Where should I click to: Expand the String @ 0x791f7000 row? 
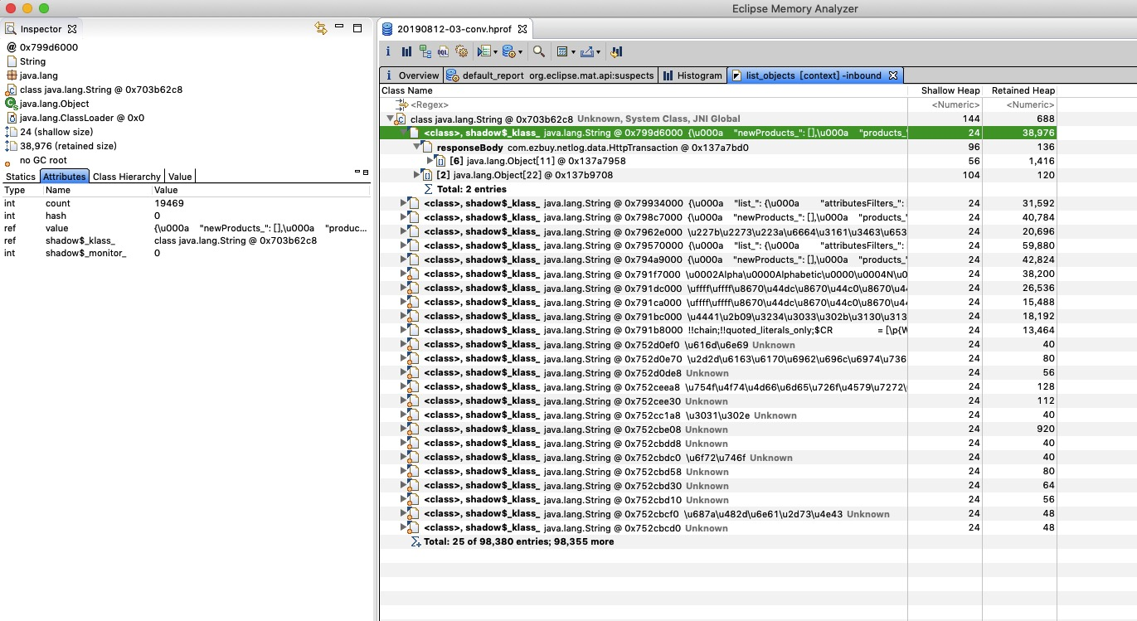pyautogui.click(x=404, y=274)
